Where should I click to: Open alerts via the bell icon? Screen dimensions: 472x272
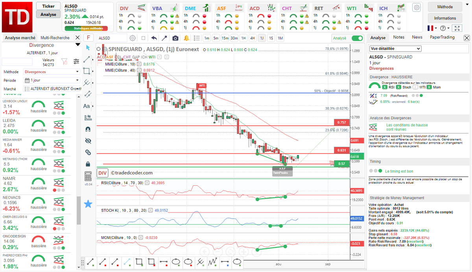click(x=186, y=38)
